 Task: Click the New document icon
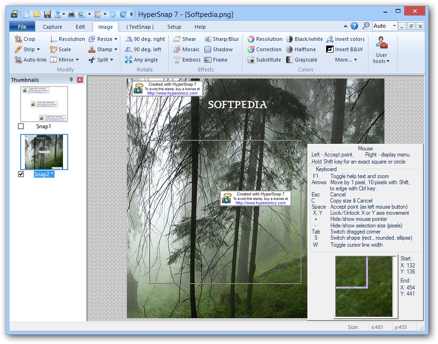(x=27, y=14)
